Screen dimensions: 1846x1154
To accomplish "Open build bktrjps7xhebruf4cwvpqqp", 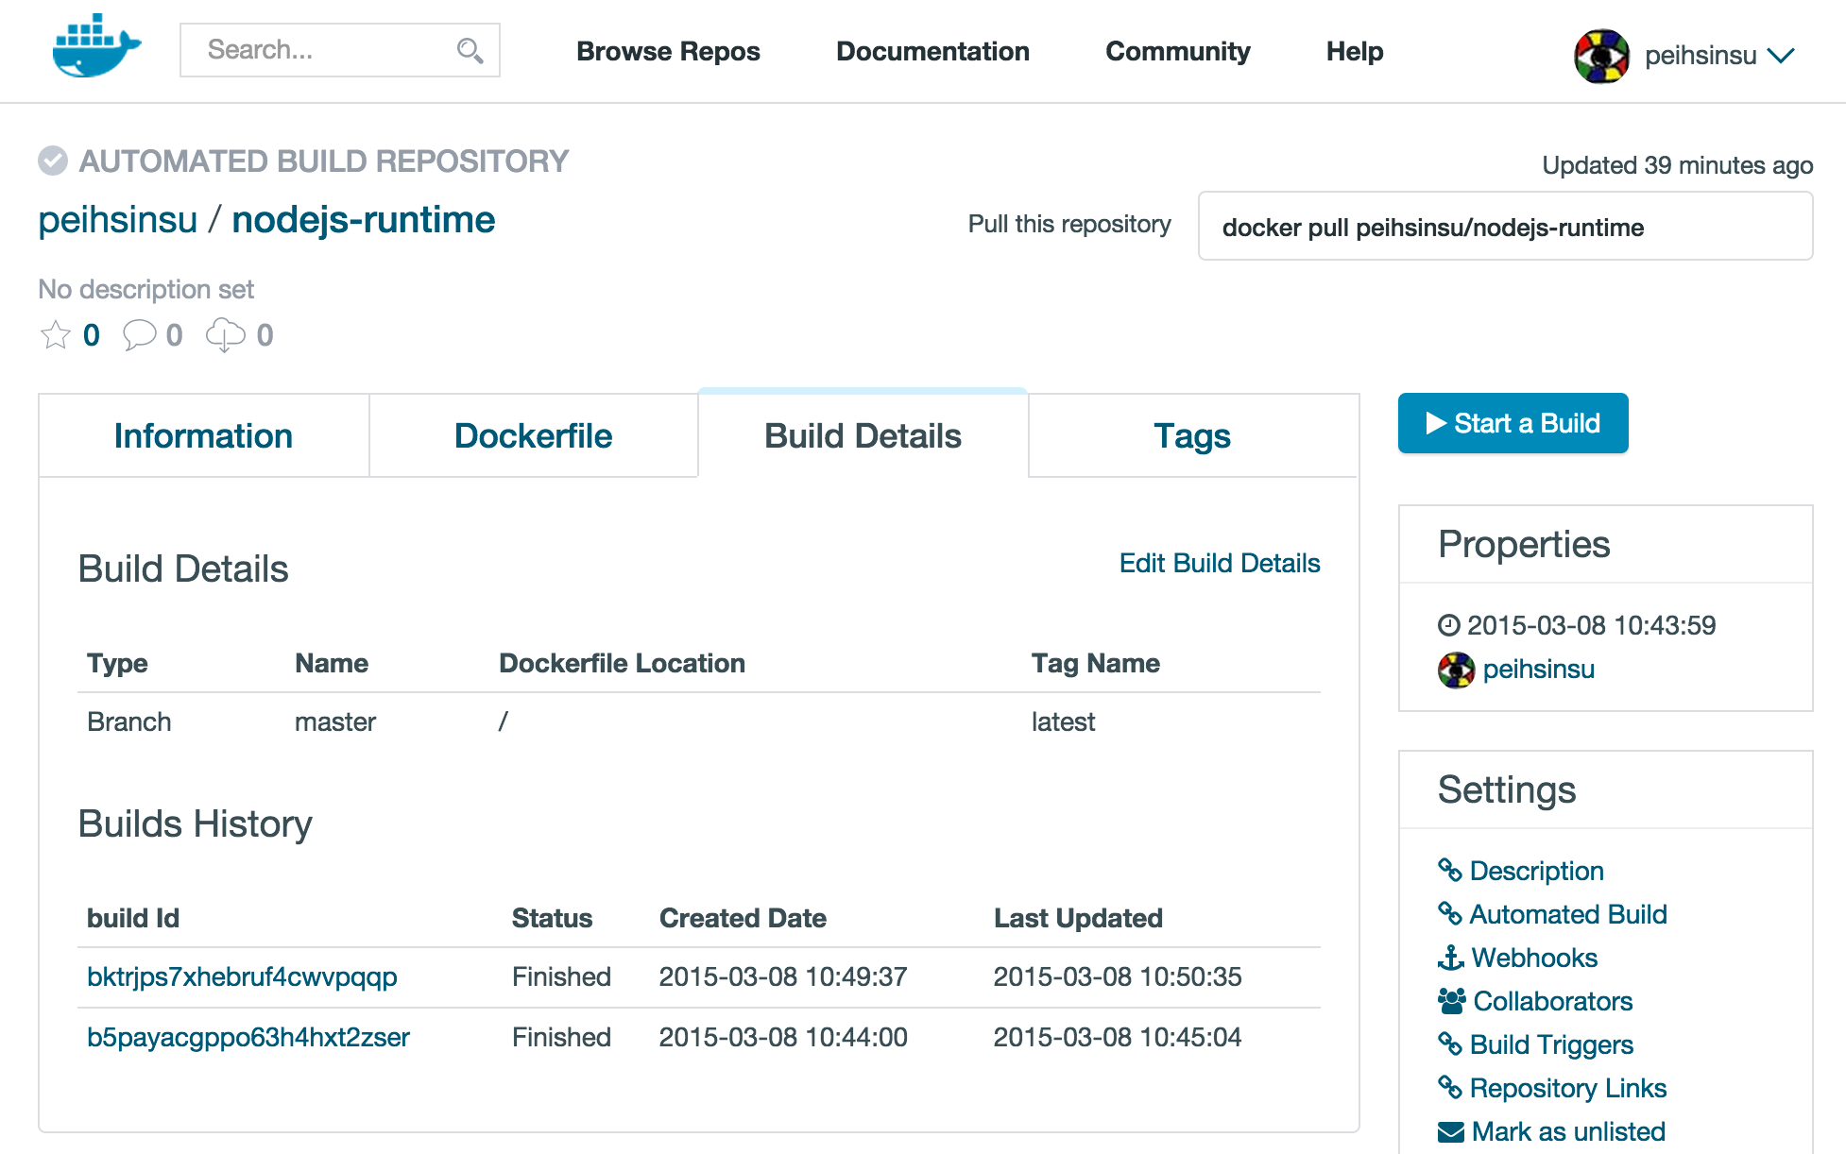I will 242,976.
